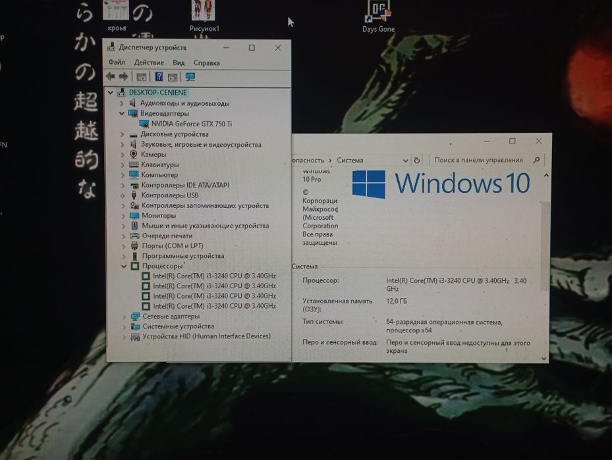
Task: Expand Контроллеры USB category arrow
Action: pos(123,195)
